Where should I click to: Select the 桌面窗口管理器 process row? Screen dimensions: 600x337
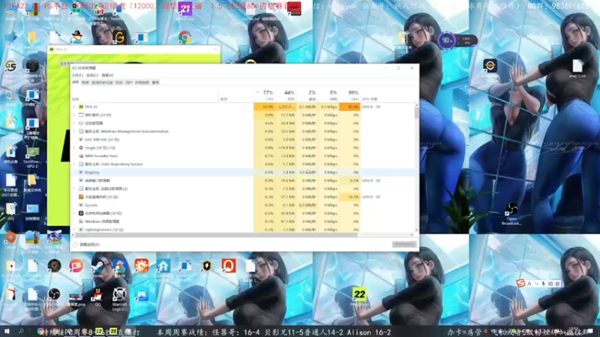[x=243, y=180]
